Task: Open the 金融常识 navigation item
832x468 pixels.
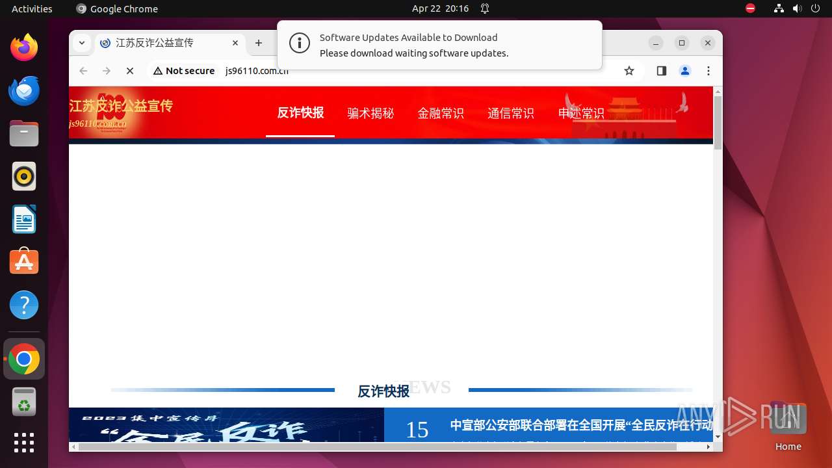Action: pos(441,113)
